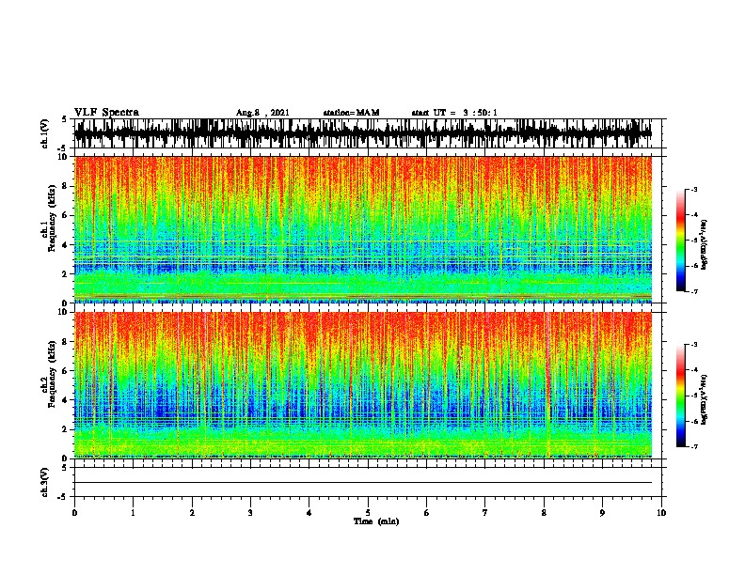Click the "VLF Spectra" plot title
Viewport: 745px width, 575px height.
point(106,113)
